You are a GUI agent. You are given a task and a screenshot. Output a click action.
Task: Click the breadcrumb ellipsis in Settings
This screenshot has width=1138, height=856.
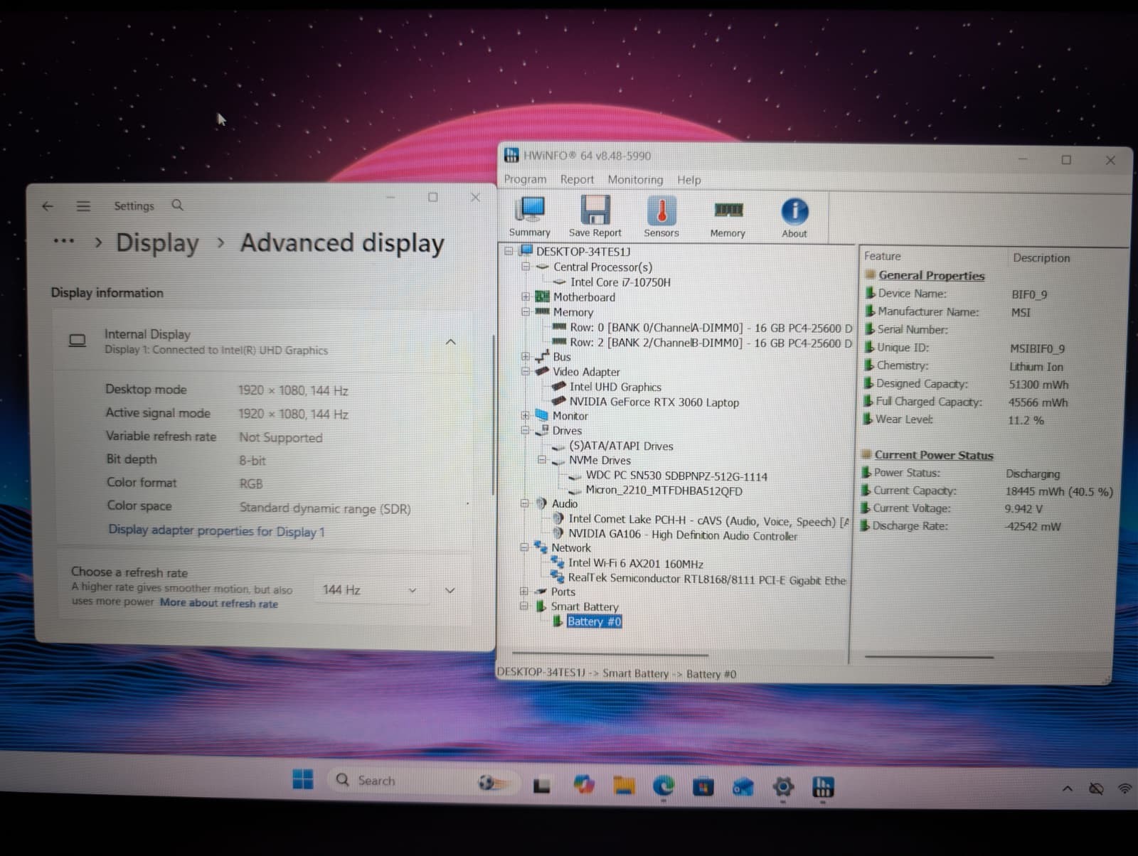click(64, 241)
